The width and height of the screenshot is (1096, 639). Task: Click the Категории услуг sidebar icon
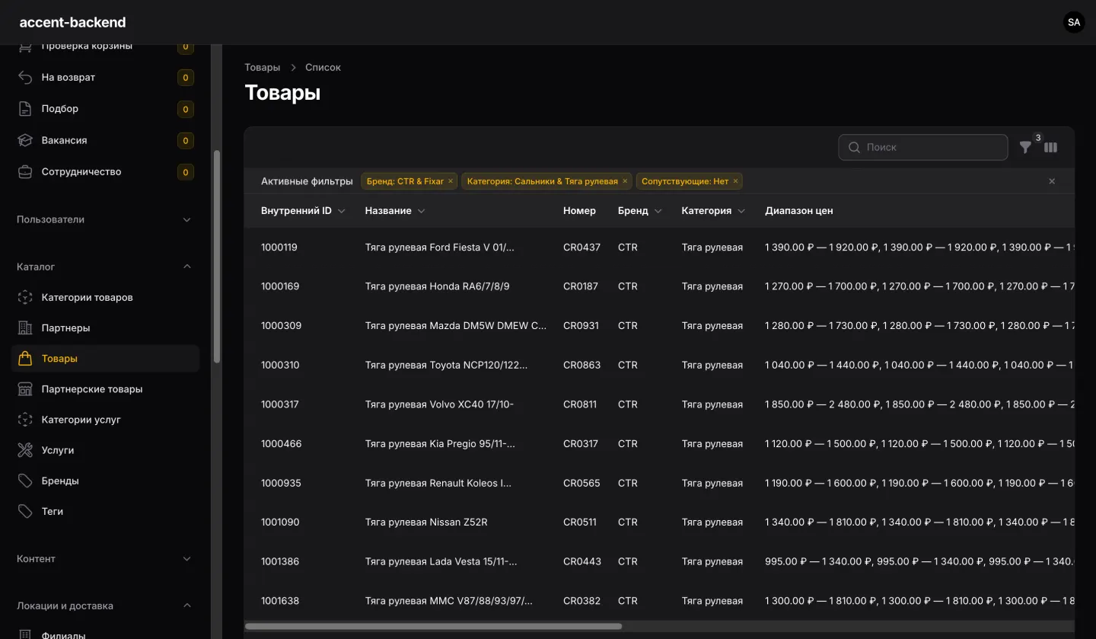25,420
